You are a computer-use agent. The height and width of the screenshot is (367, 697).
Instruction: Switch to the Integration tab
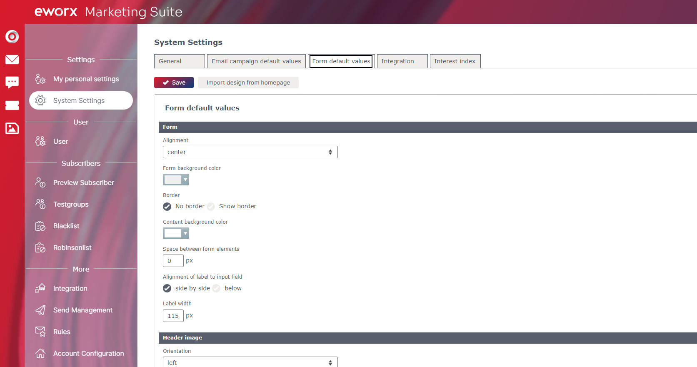[402, 61]
